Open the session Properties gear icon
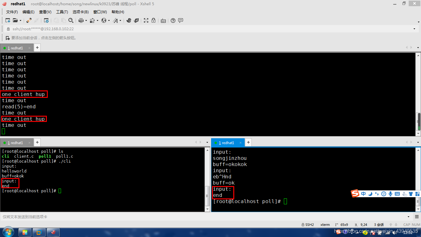Screen dimensions: 421x237 point(46,20)
